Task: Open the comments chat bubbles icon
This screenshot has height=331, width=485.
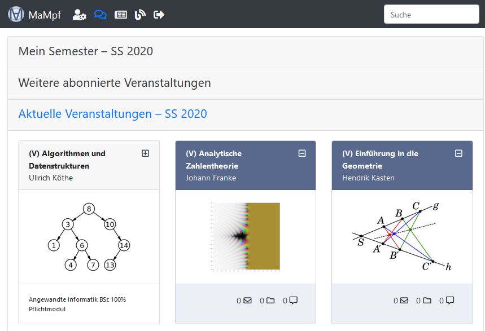Action: pos(100,15)
